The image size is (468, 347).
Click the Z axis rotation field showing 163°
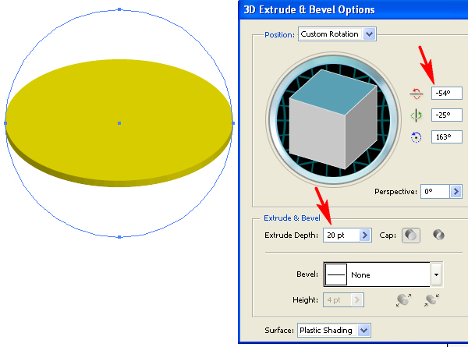[x=446, y=137]
